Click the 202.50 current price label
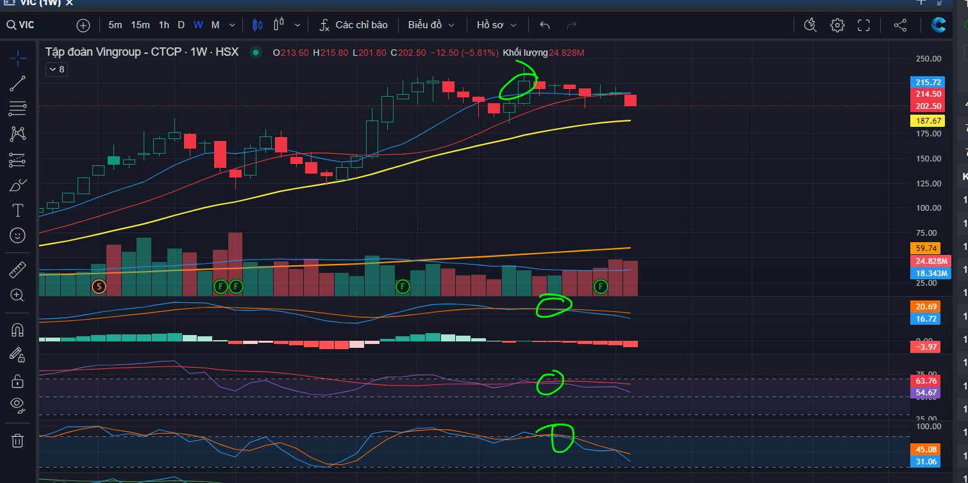Viewport: 968px width, 483px height. [x=929, y=106]
